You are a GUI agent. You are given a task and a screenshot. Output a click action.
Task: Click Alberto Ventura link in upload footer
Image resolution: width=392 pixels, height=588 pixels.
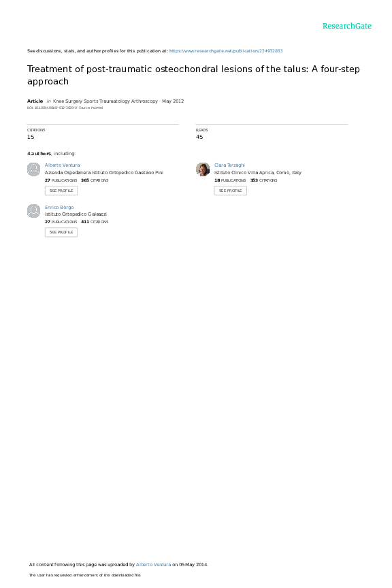(x=153, y=564)
